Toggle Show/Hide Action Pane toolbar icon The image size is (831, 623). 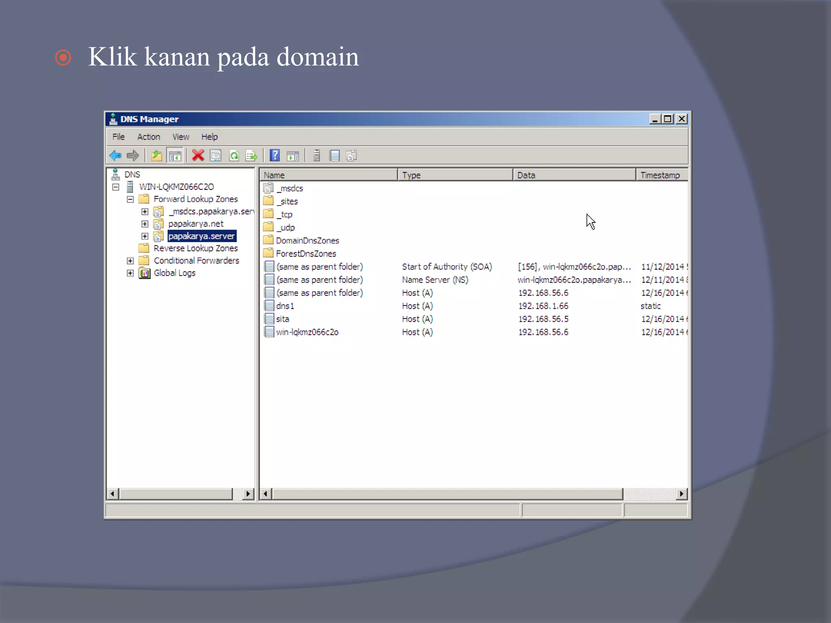click(293, 155)
